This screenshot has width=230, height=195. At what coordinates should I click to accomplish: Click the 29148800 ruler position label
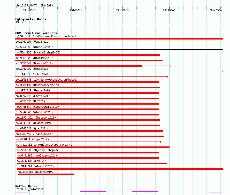pos(169,10)
